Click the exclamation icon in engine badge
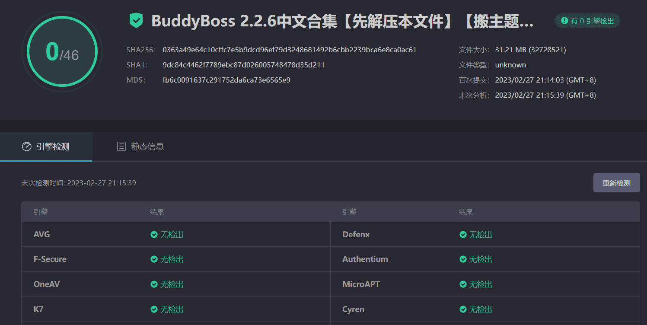 point(564,21)
